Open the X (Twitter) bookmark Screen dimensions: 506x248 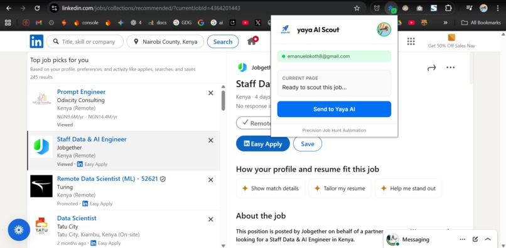coord(257,23)
